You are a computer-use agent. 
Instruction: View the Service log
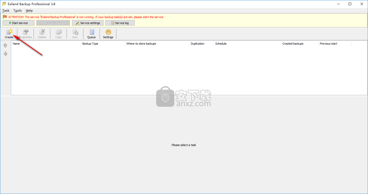120,23
